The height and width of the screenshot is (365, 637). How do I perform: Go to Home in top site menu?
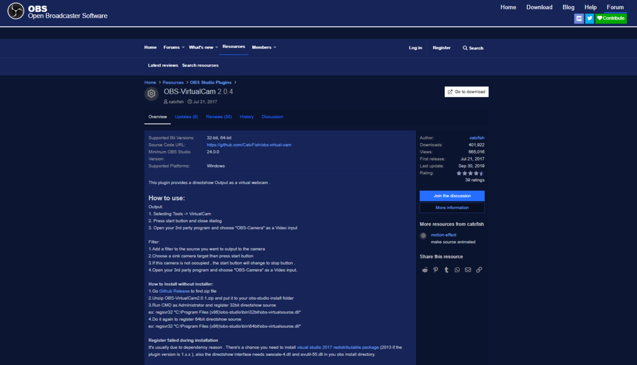(508, 7)
